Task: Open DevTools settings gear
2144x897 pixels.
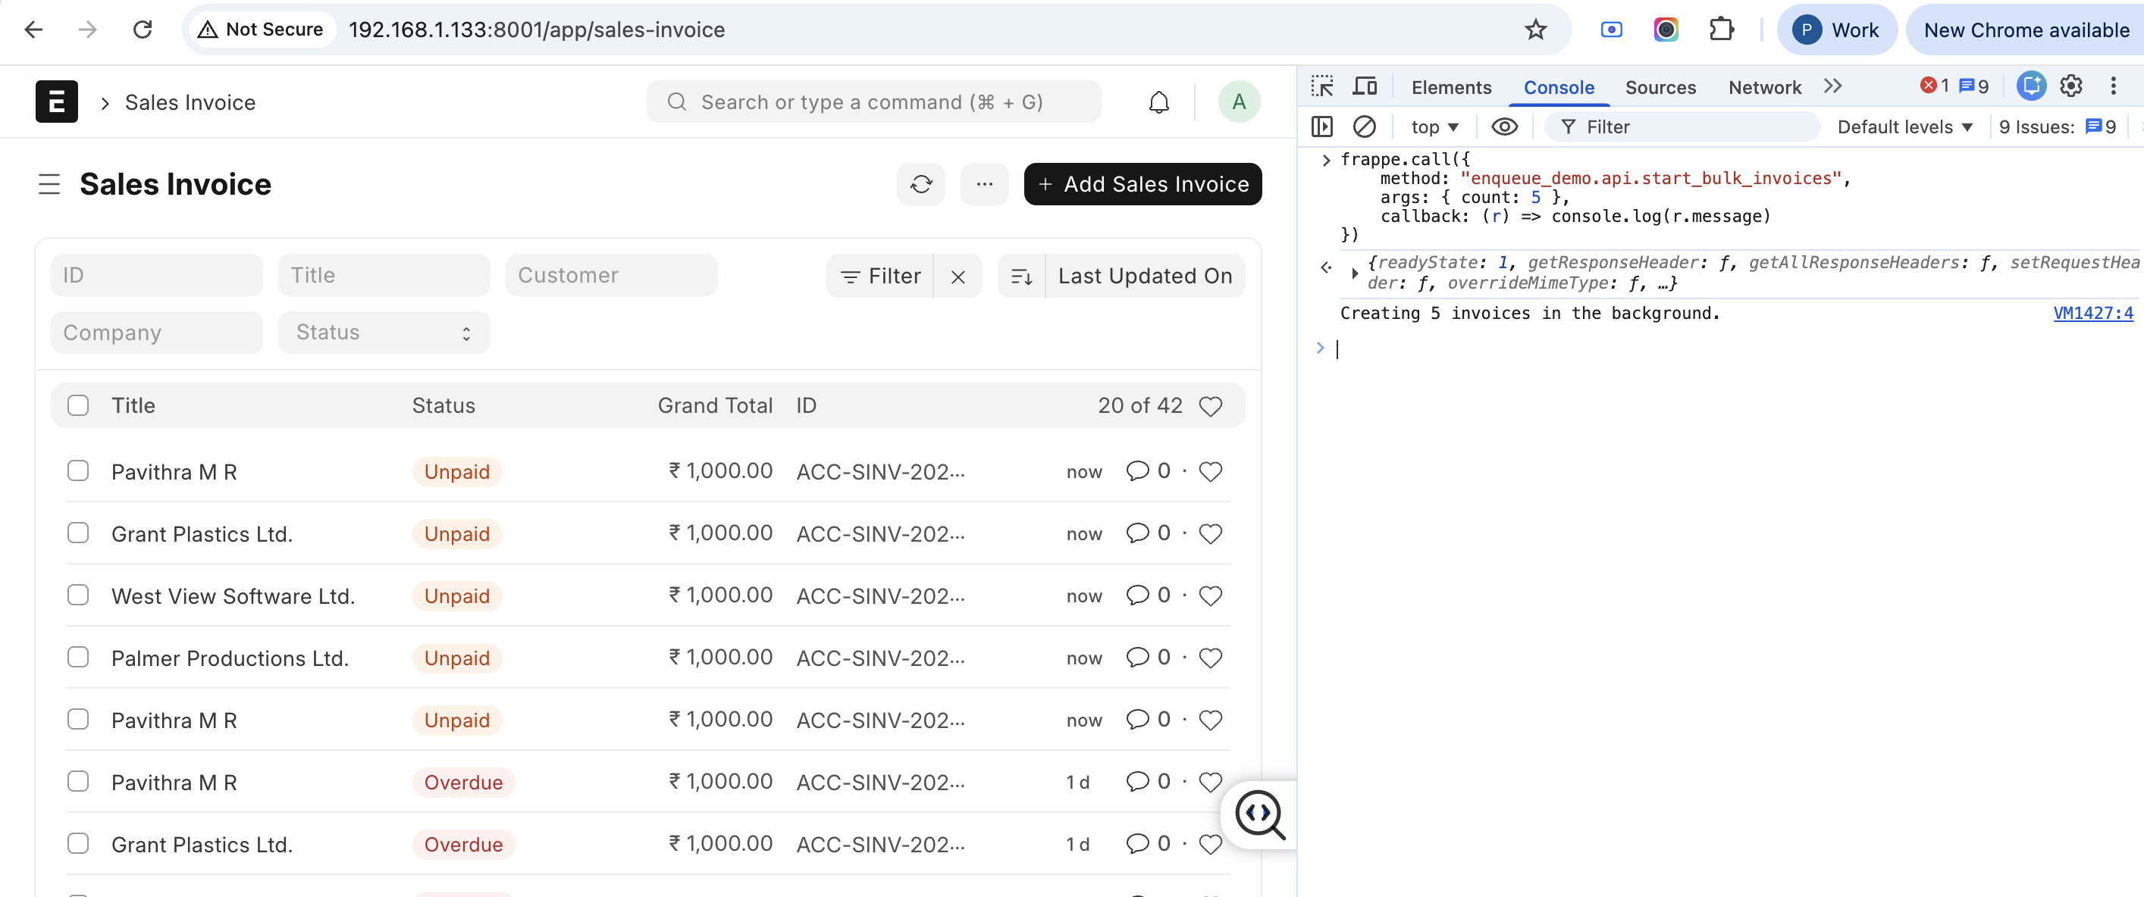Action: (x=2070, y=86)
